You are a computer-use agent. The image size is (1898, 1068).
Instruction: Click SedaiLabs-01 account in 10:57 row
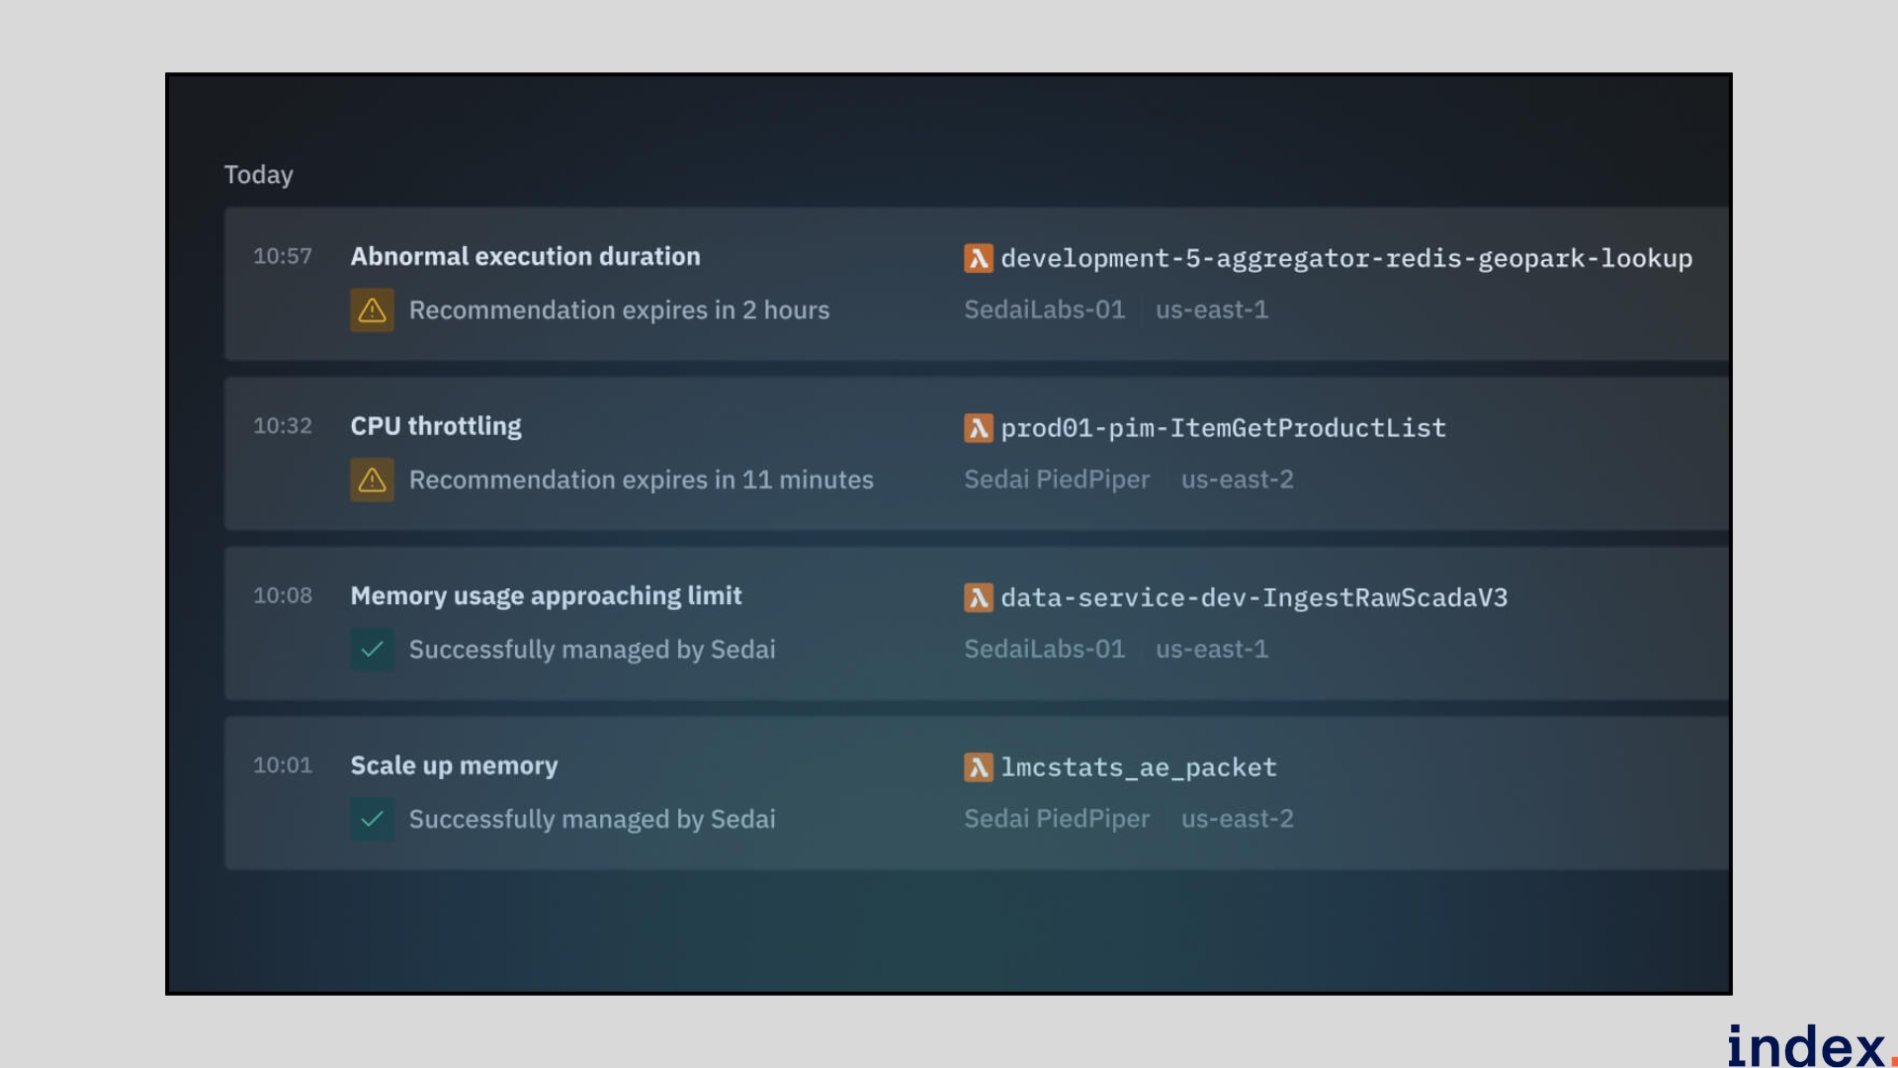(1044, 310)
